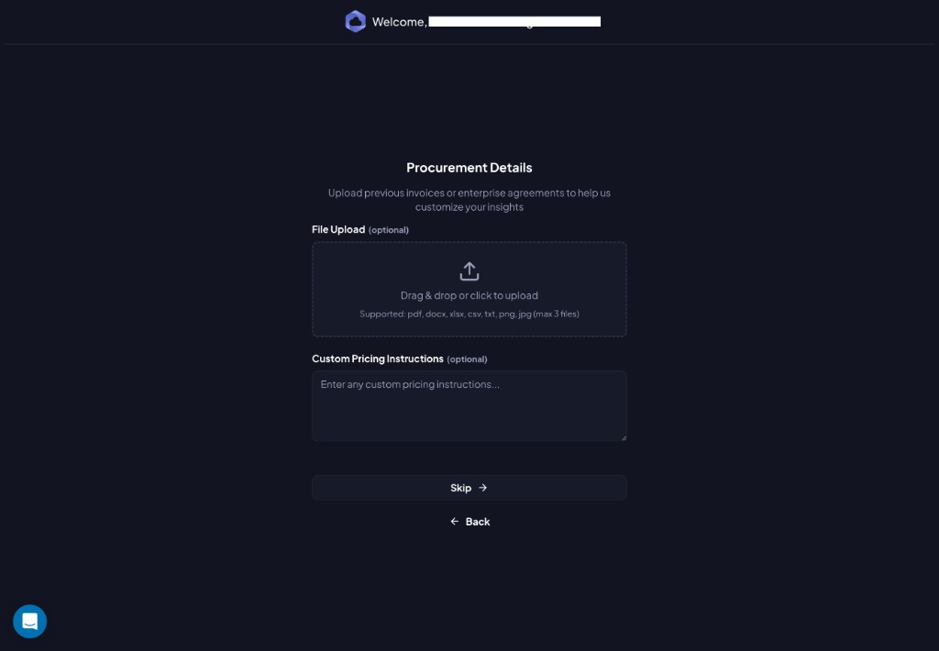Screen dimensions: 939x651
Task: Click the right-arrow icon on the Skip button
Action: [482, 487]
